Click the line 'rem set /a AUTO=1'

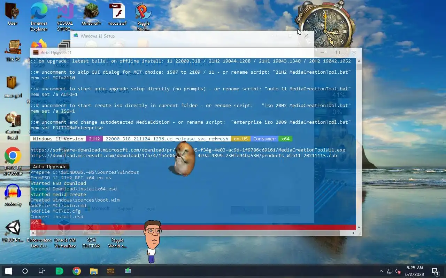pyautogui.click(x=54, y=95)
